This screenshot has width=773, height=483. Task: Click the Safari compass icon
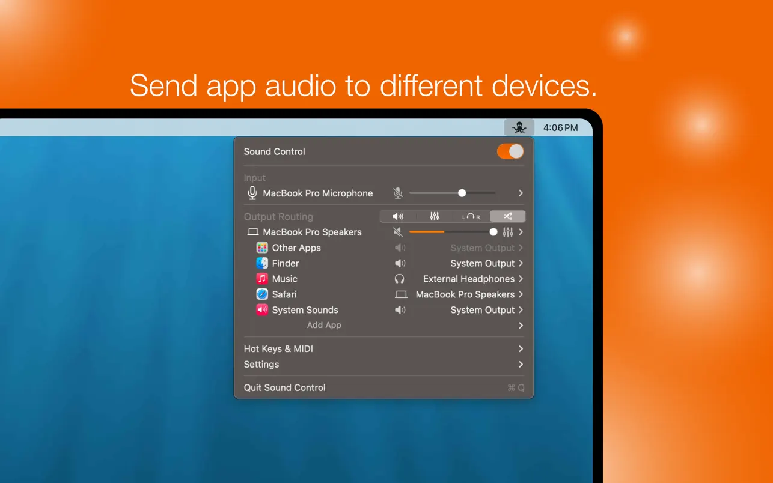(x=262, y=294)
